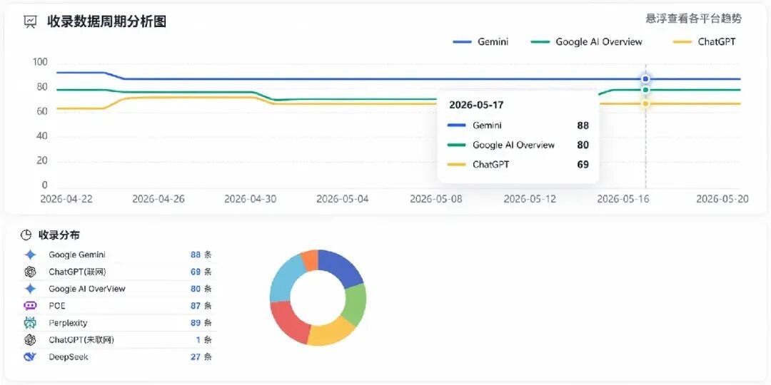The image size is (771, 385).
Task: Click the 27 条 count for DeepSeek
Action: 201,356
